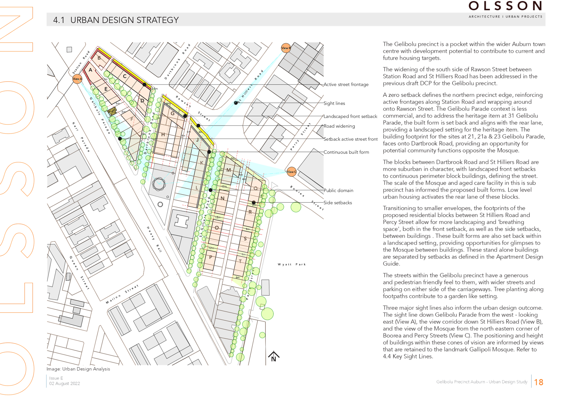This screenshot has width=565, height=398.
Task: Click the 'Road widening' legend label
Action: click(339, 126)
